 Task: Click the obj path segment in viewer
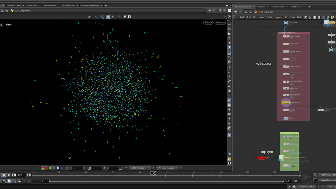click(x=6, y=10)
